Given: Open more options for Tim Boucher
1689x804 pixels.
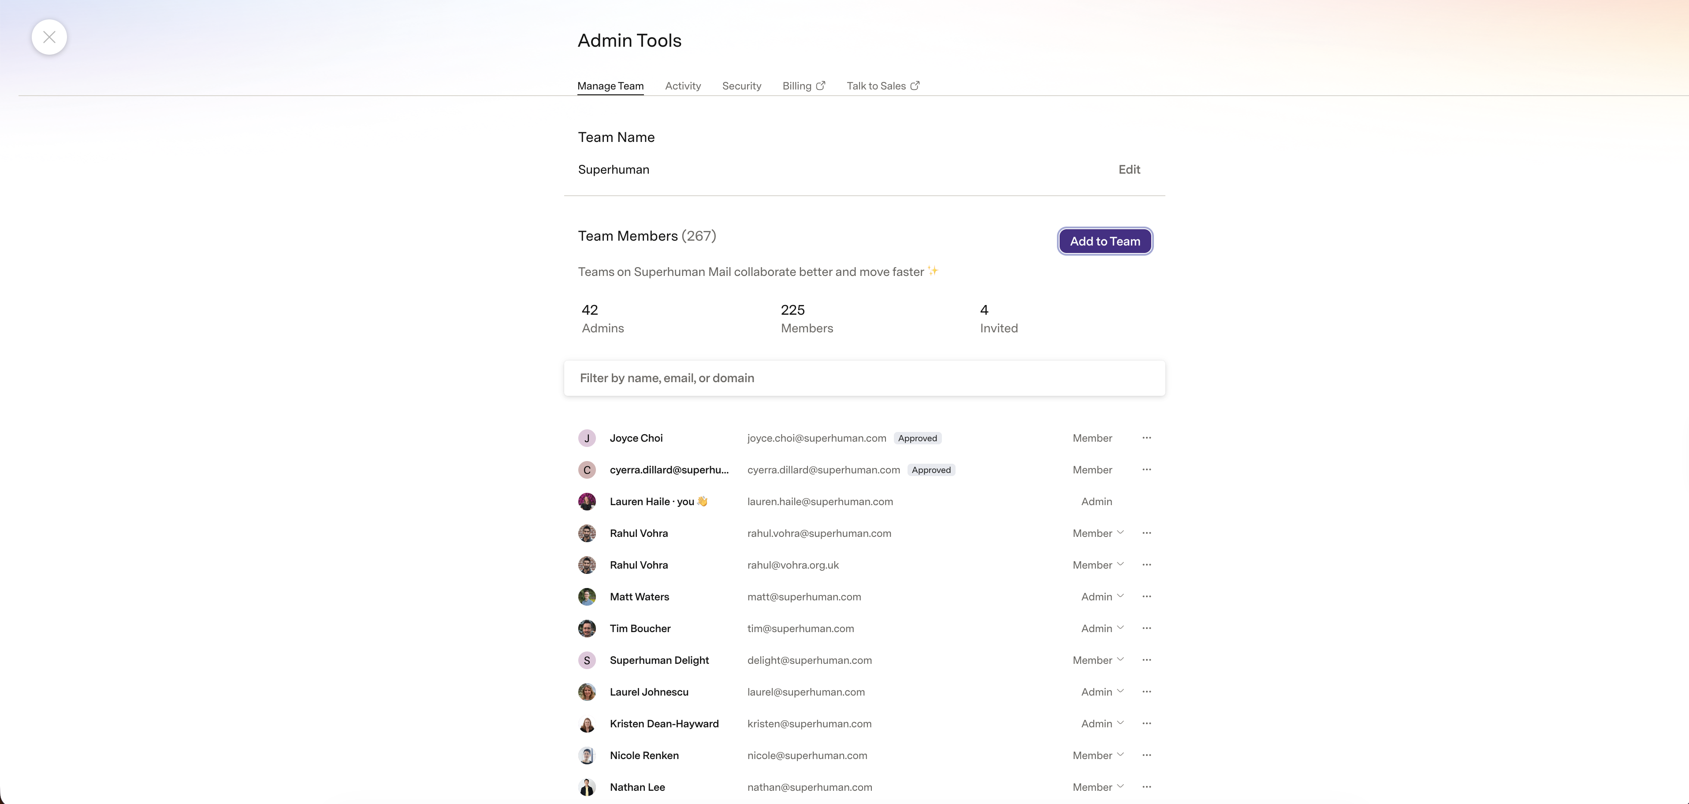Looking at the screenshot, I should coord(1146,628).
